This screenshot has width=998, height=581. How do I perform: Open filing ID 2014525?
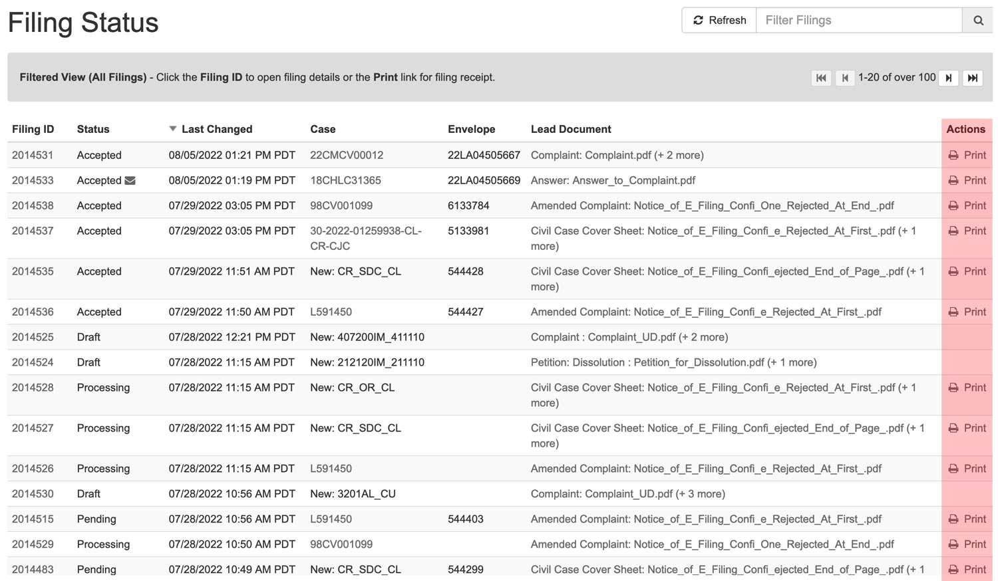pos(33,337)
